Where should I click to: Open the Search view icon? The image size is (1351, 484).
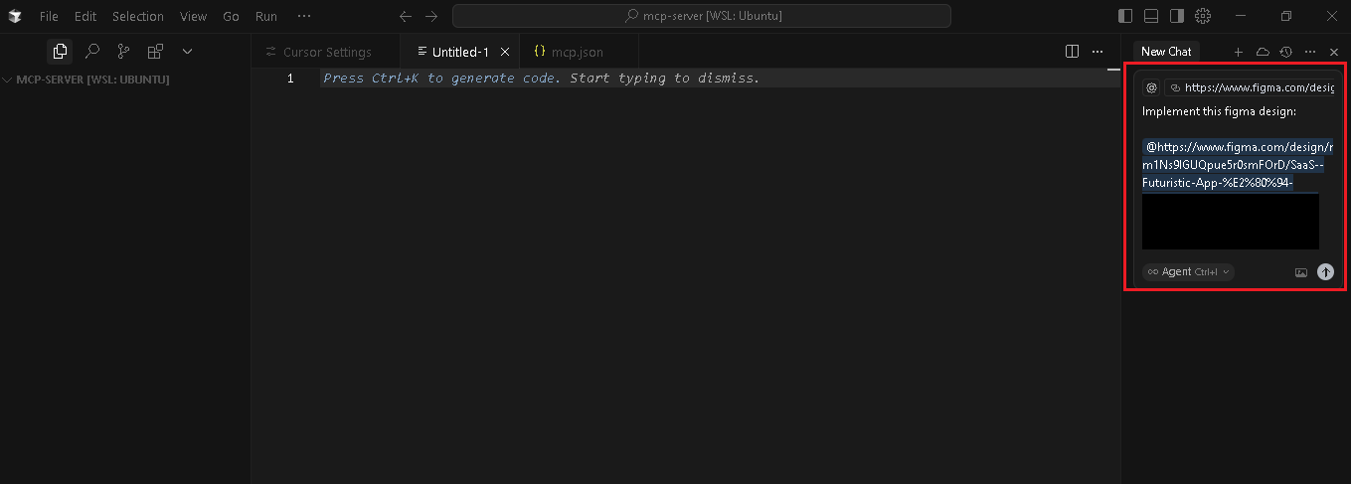[91, 52]
